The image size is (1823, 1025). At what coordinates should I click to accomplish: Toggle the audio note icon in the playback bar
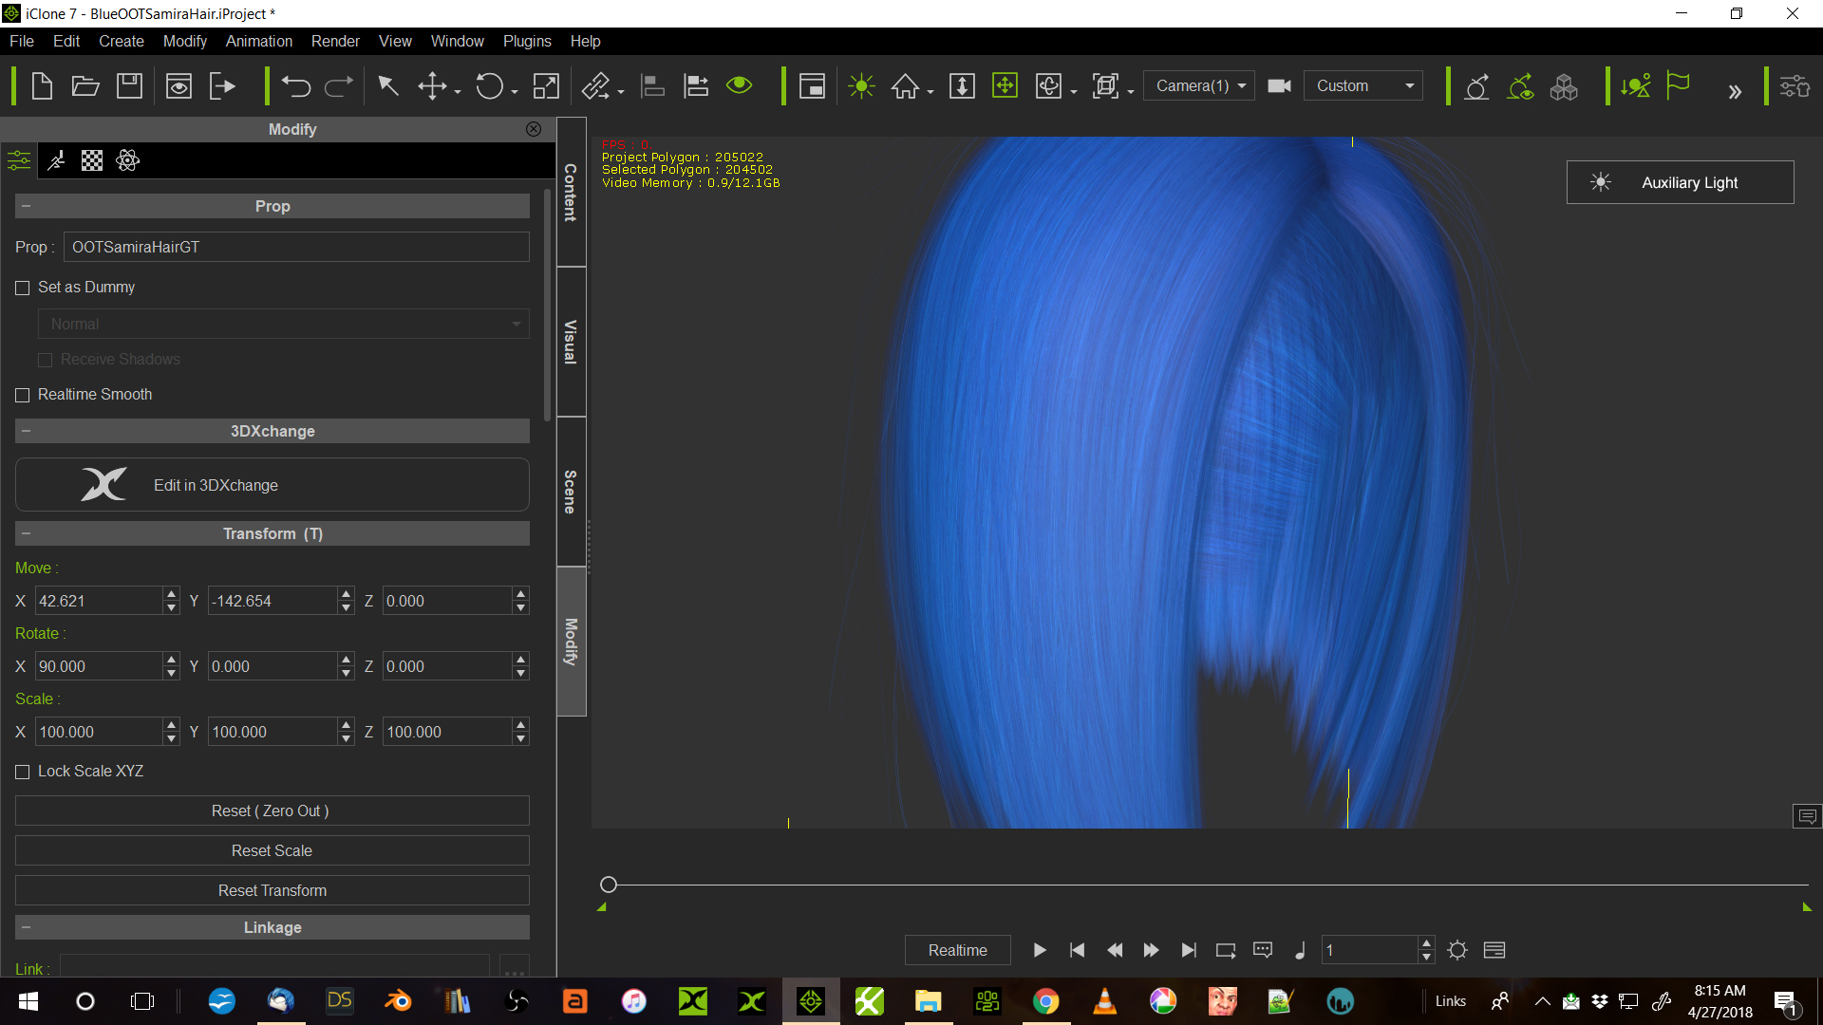[x=1300, y=950]
